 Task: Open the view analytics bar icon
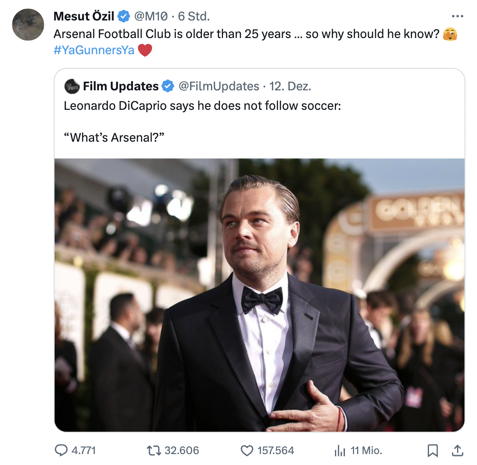340,450
